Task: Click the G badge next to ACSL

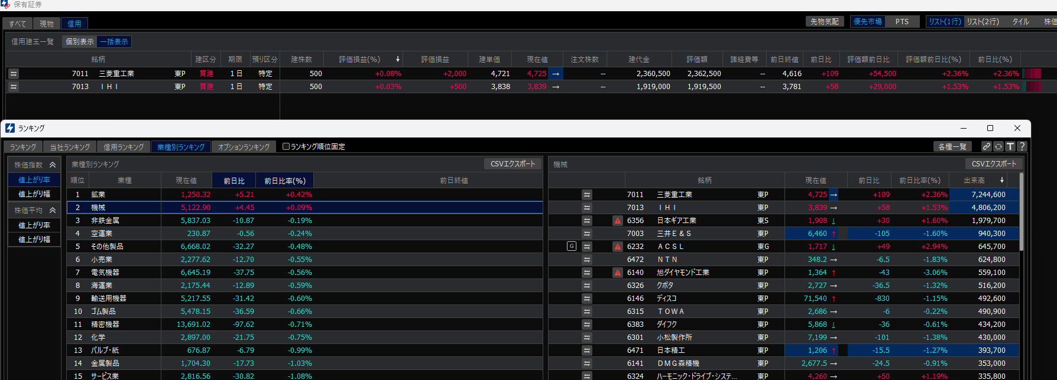Action: pos(572,247)
